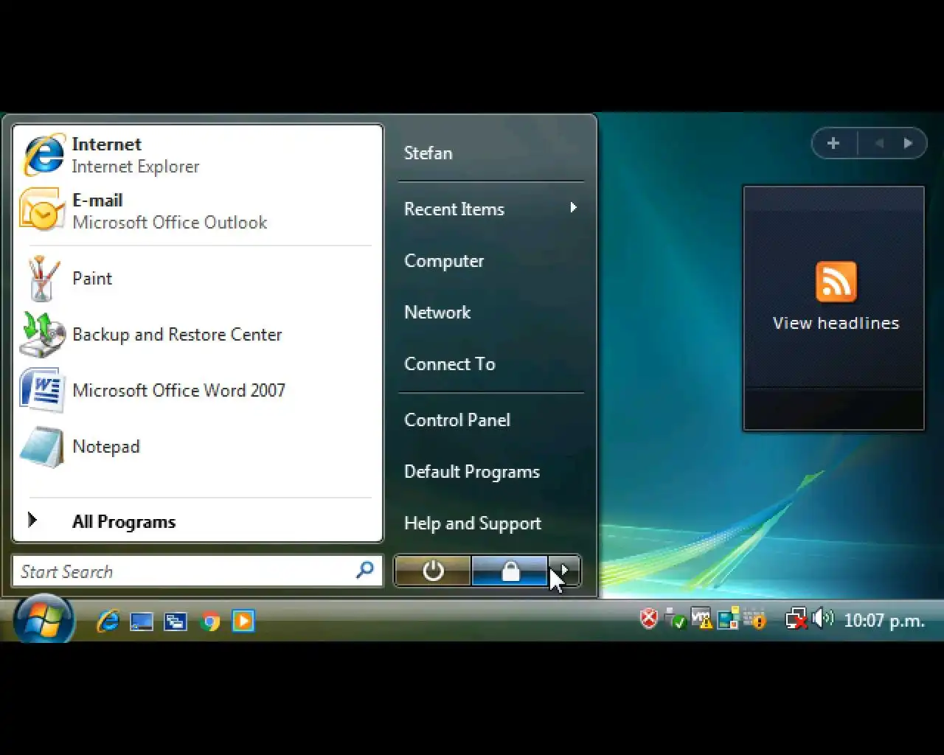Screen dimensions: 944x755
Task: Open E-mail Microsoft Office Outlook entry
Action: (x=198, y=212)
